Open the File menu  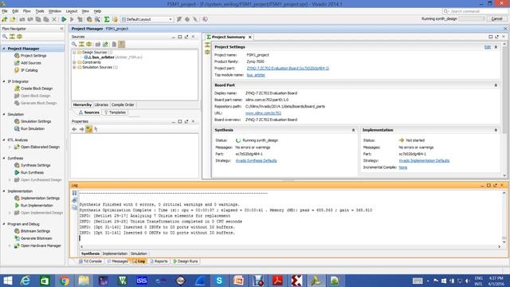click(5, 11)
